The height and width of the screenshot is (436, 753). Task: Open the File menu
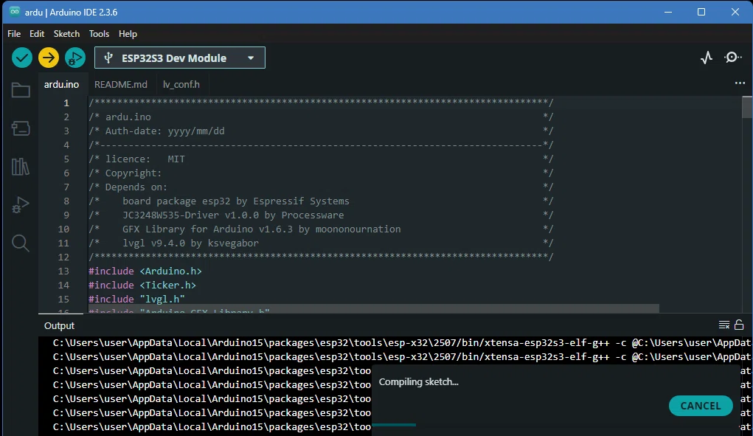[14, 34]
